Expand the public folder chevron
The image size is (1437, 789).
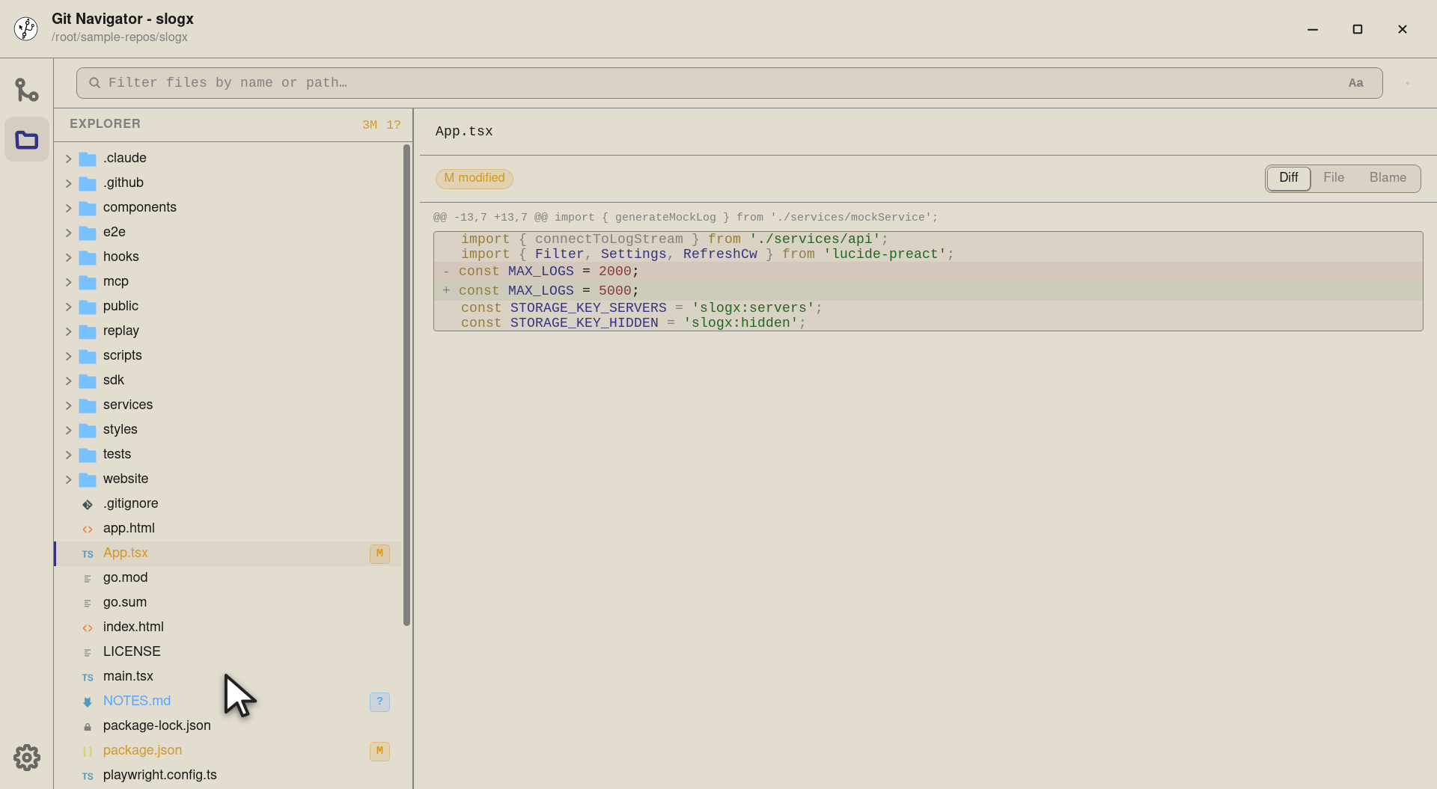pos(68,307)
